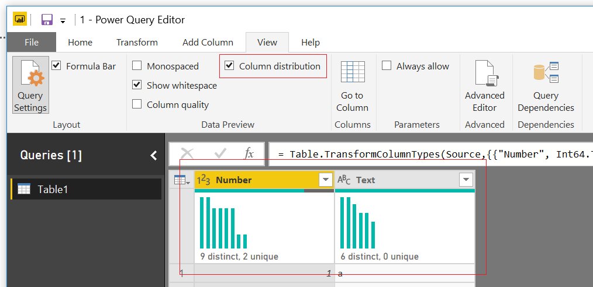The image size is (593, 287).
Task: Open the Text column filter dropdown
Action: (466, 180)
